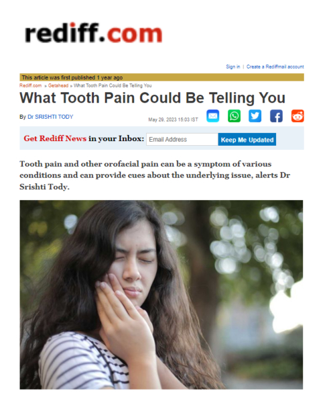This screenshot has height=403, width=335.
Task: Share article on Twitter
Action: click(255, 116)
